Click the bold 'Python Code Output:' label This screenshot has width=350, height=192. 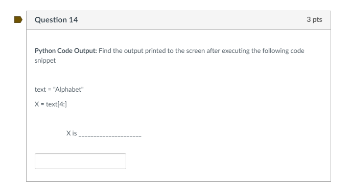66,51
